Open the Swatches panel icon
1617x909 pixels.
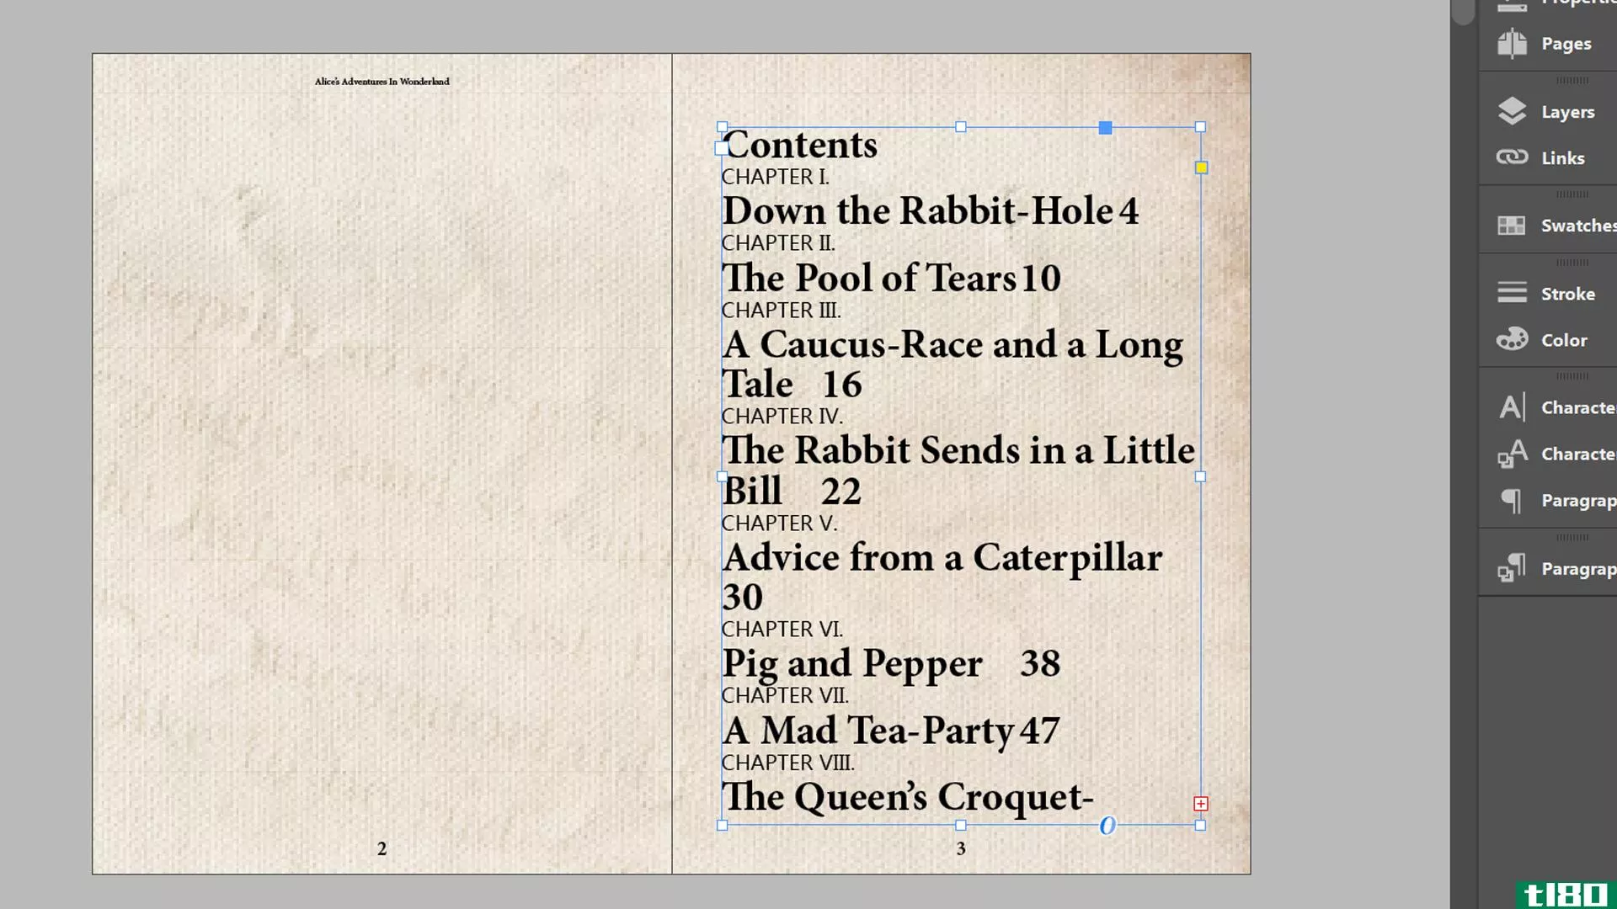point(1512,225)
